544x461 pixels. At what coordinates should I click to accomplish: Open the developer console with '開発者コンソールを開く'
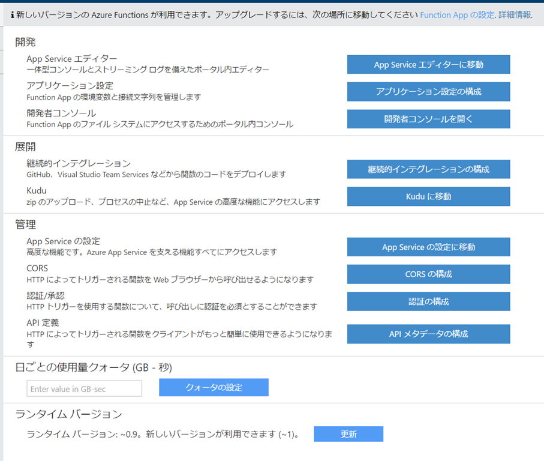[428, 119]
